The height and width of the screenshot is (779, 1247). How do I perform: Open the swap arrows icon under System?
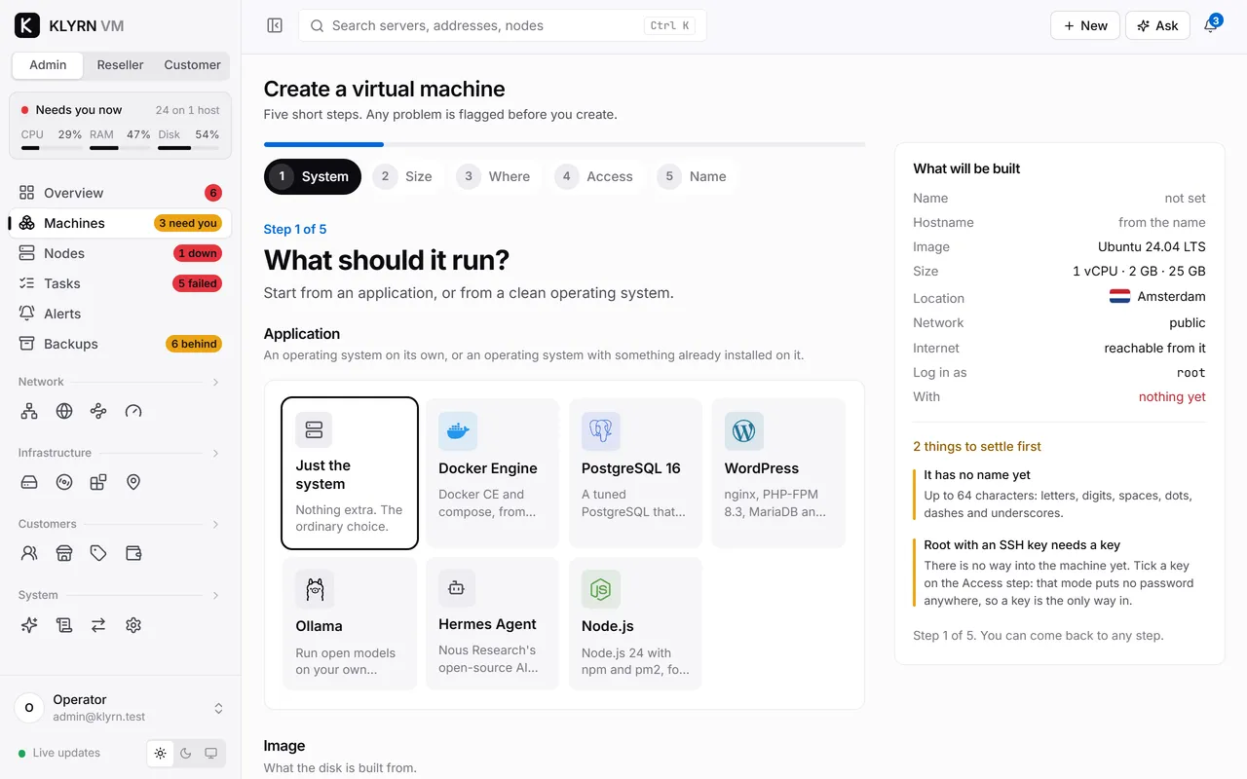tap(98, 625)
